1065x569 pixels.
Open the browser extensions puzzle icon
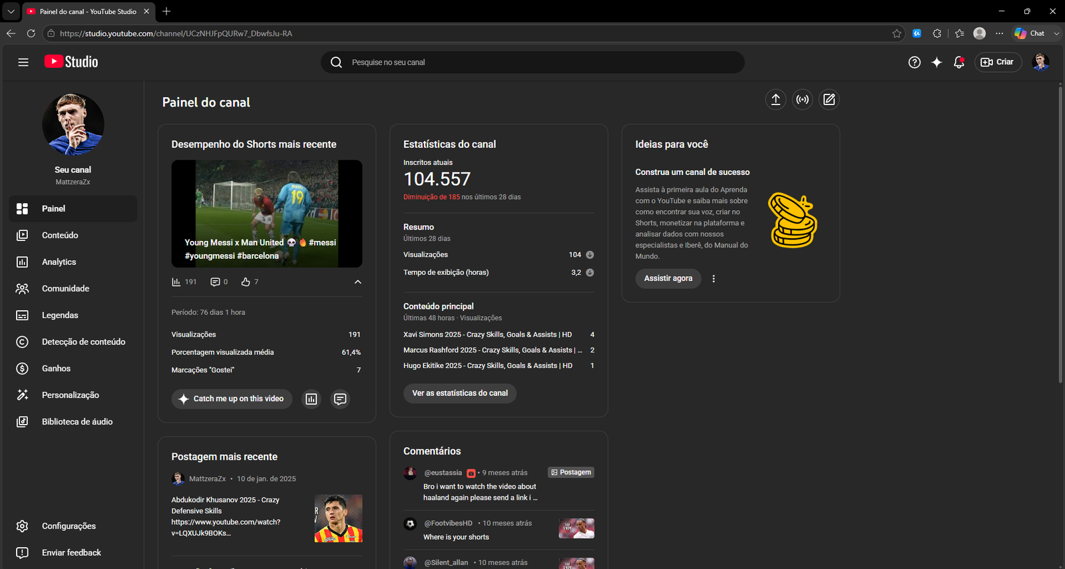tap(937, 33)
